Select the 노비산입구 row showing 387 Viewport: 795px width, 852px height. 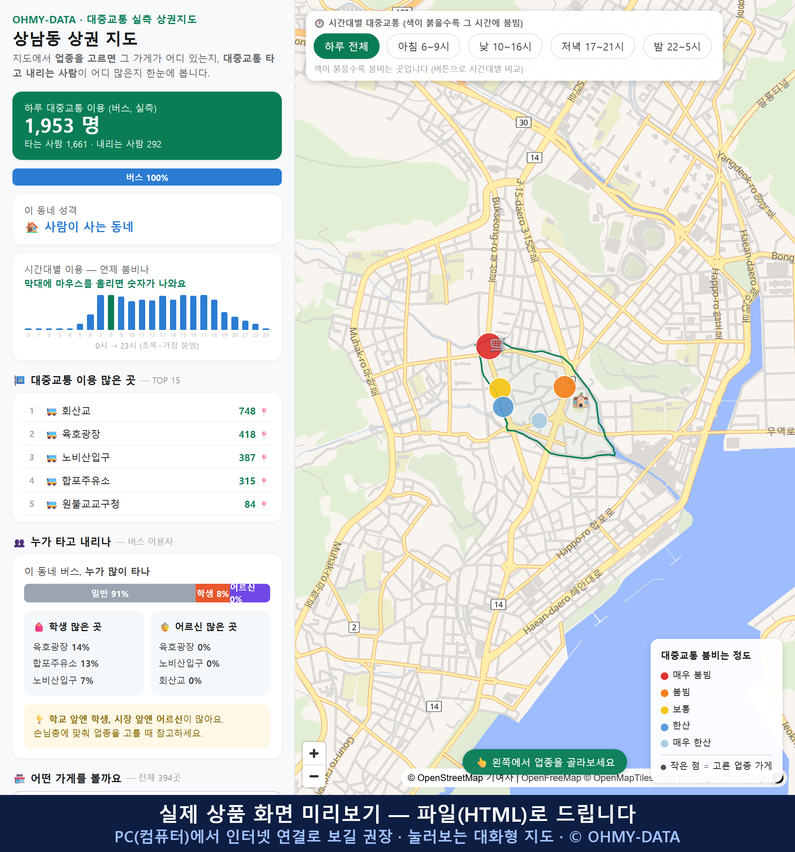point(147,457)
